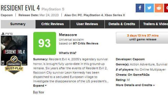Go to the Trailers & Videos tab
The height and width of the screenshot is (95, 168).
point(154,24)
